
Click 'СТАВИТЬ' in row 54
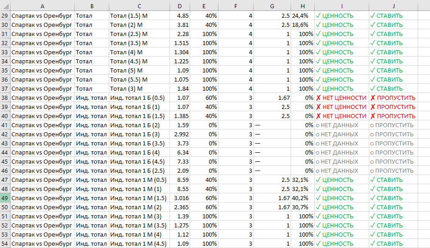pyautogui.click(x=389, y=243)
